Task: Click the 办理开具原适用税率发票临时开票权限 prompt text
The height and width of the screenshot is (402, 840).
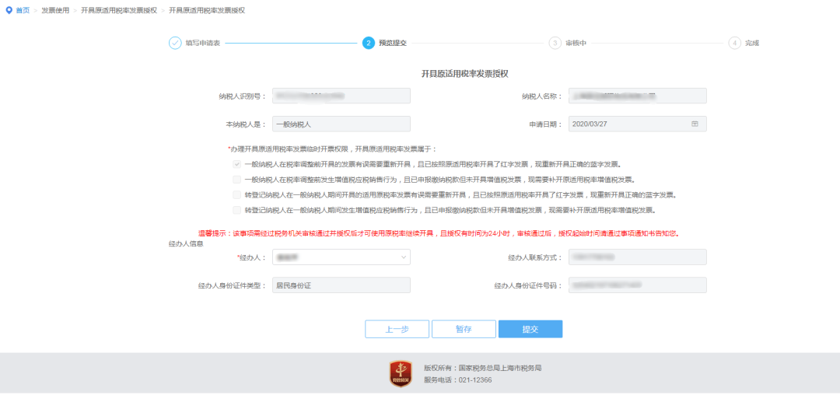Action: coord(332,149)
